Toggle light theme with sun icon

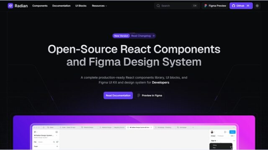click(x=257, y=6)
